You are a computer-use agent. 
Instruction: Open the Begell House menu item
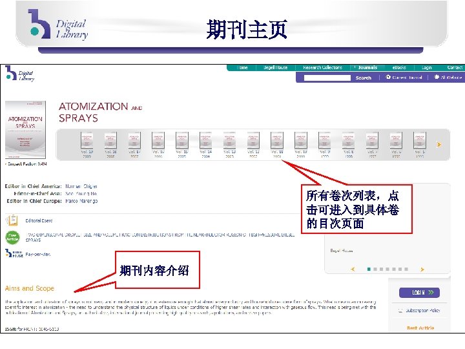276,68
